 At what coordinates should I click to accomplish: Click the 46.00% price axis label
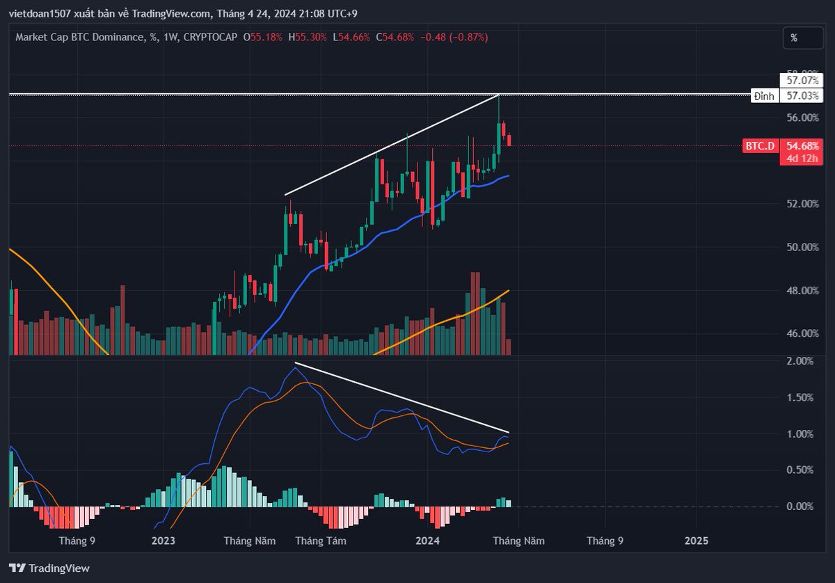[x=802, y=333]
